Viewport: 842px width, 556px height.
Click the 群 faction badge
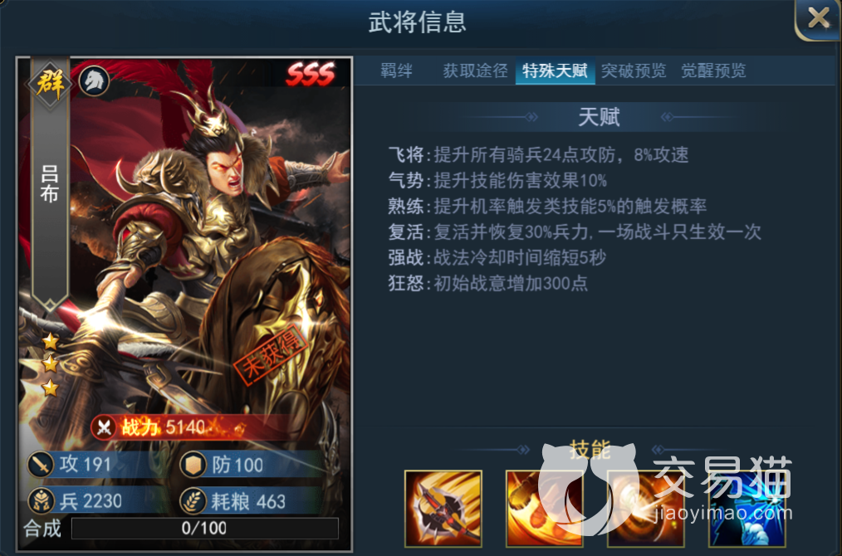[x=50, y=83]
